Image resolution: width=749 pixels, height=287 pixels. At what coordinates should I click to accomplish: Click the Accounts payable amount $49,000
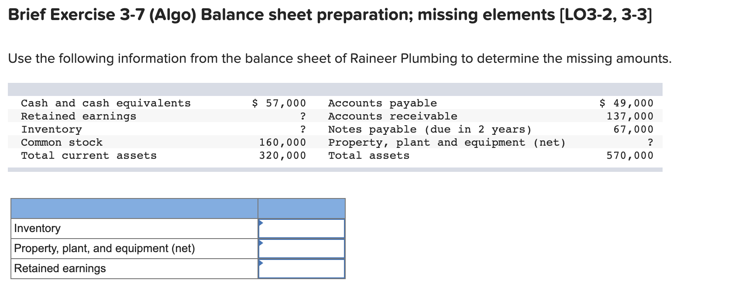[x=626, y=103]
